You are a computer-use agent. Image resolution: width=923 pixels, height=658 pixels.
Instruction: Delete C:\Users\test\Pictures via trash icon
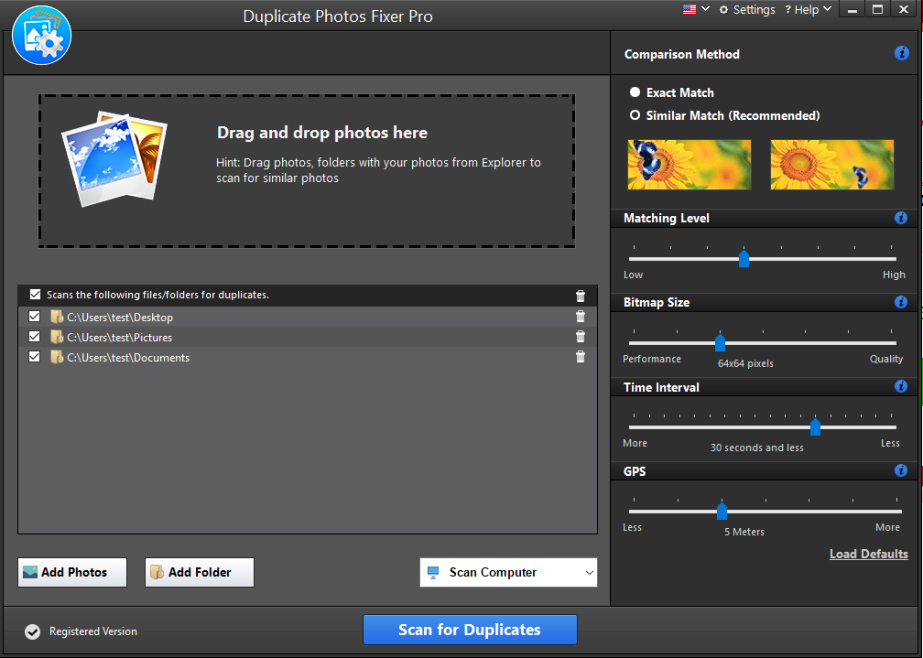580,336
